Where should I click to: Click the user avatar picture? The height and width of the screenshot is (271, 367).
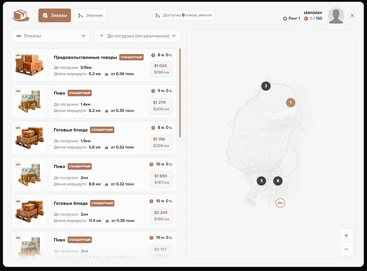coord(336,16)
